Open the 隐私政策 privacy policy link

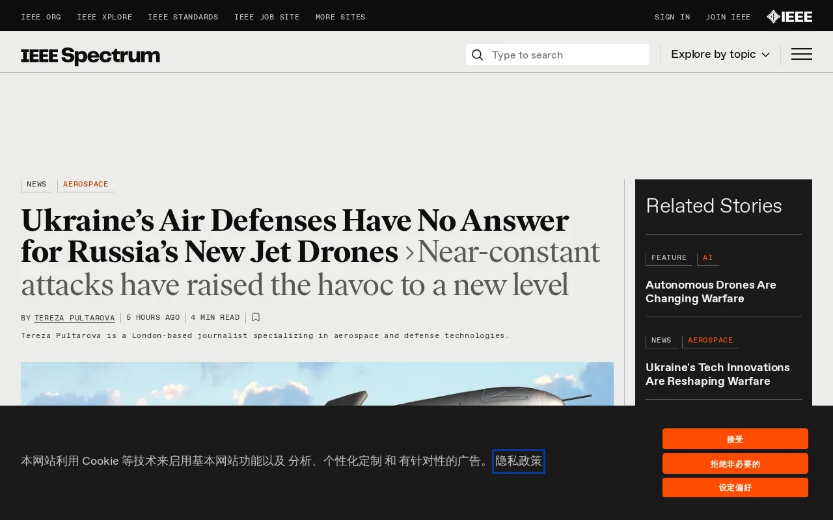coord(519,461)
